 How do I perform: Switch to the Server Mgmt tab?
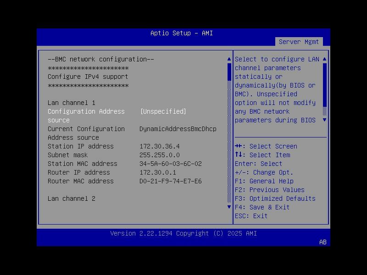pos(299,41)
